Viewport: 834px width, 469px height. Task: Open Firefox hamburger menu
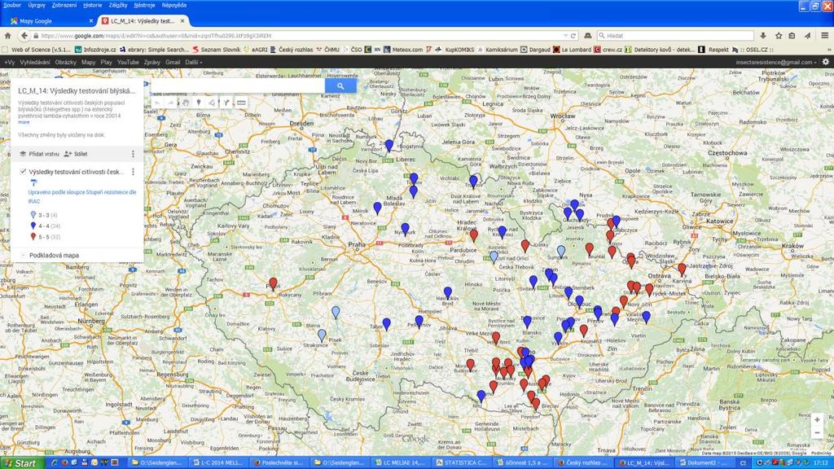point(824,36)
